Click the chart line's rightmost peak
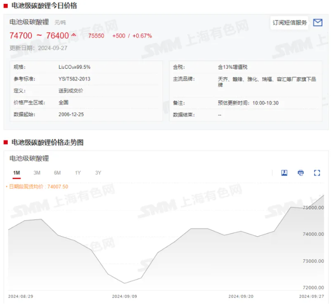This screenshot has width=333, height=305. pos(324,195)
